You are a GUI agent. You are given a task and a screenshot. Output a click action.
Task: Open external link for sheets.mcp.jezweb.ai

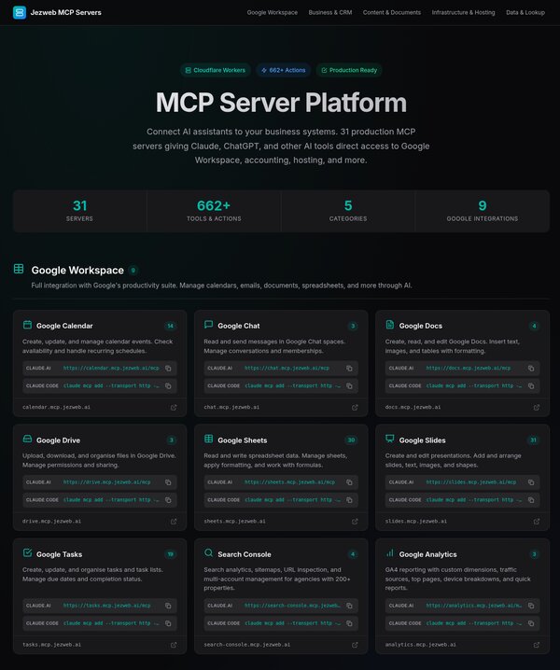pyautogui.click(x=355, y=521)
